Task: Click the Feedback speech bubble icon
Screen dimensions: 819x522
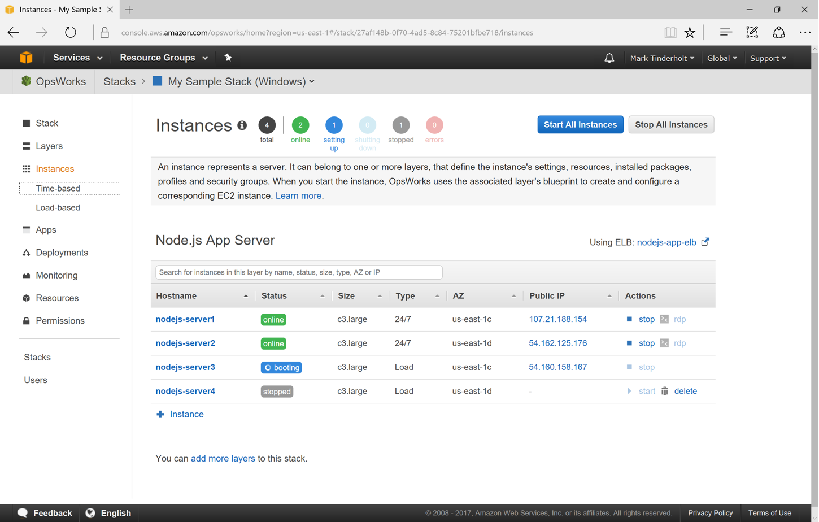Action: tap(23, 513)
